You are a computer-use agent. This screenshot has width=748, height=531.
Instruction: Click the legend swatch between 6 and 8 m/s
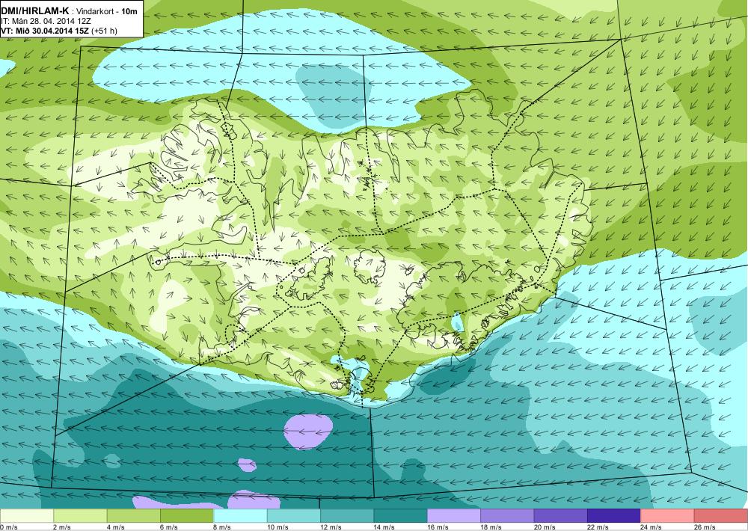(x=187, y=516)
